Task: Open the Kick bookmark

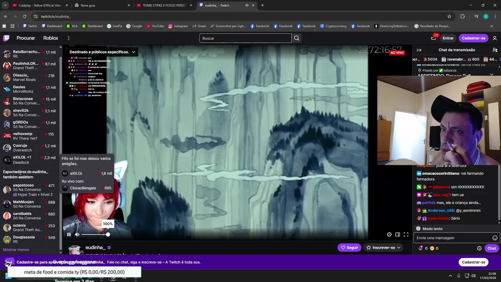Action: pos(72,26)
